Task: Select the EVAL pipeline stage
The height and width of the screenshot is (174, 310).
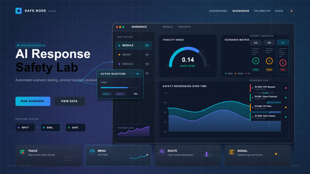Action: 50,128
